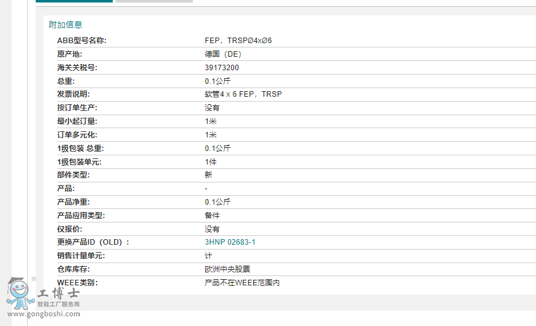Click the 按订单生产 label
Image resolution: width=536 pixels, height=326 pixels.
[77, 108]
